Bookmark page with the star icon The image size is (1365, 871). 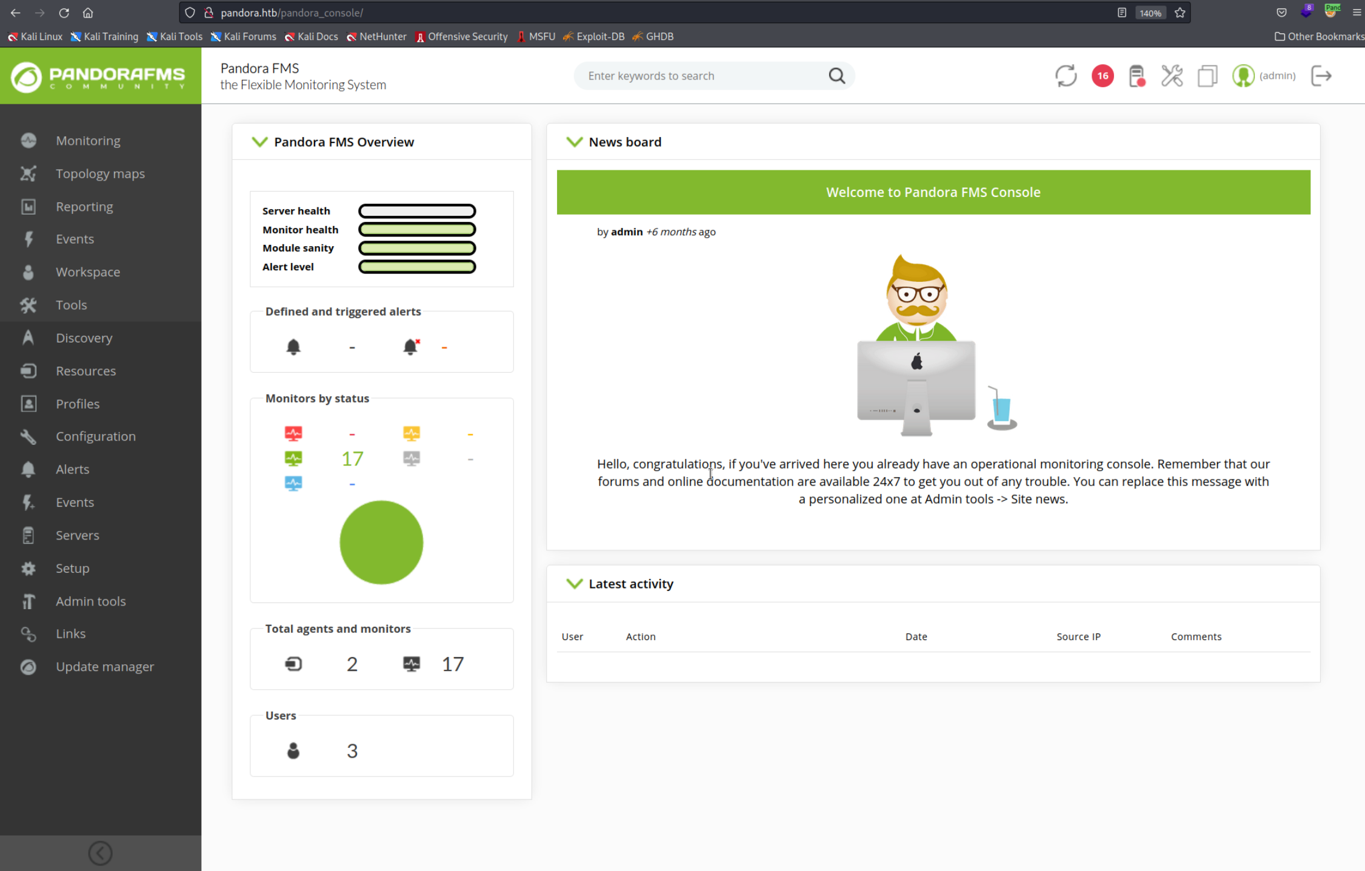(x=1180, y=13)
